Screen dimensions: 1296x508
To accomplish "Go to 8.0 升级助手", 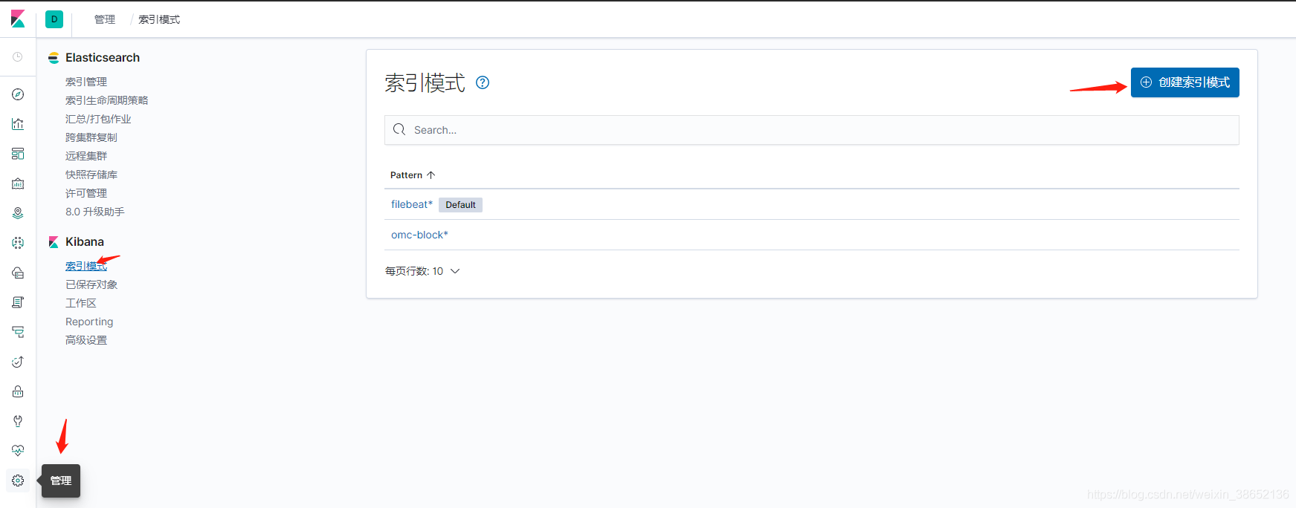I will (95, 212).
